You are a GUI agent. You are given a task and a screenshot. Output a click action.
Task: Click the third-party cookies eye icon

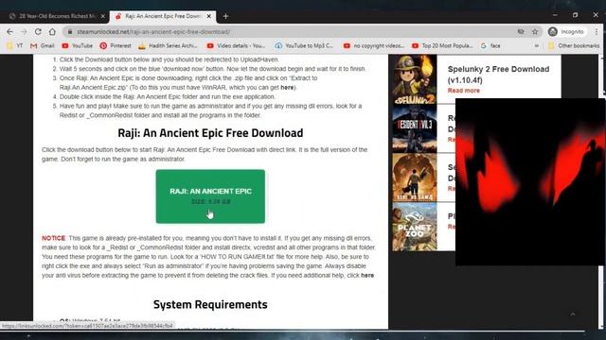tap(521, 31)
